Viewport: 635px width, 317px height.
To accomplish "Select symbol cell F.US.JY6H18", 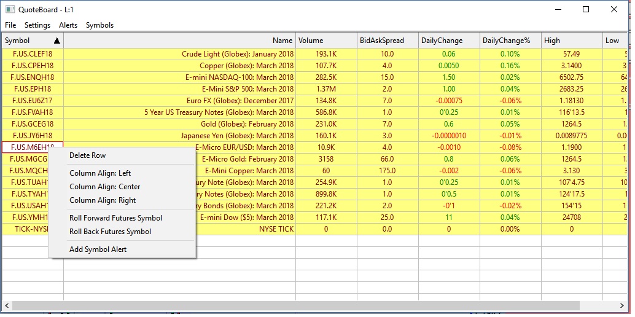I will click(33, 136).
